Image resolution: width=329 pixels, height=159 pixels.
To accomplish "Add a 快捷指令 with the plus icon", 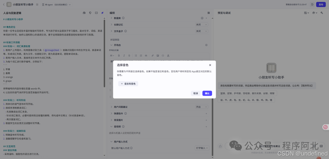I will pyautogui.click(x=206, y=113).
